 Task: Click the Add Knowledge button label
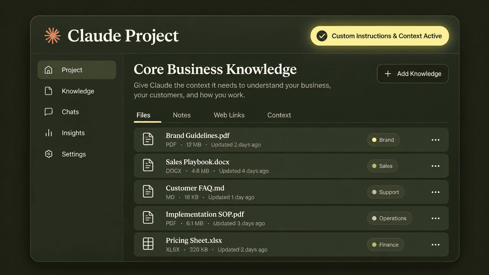[419, 74]
